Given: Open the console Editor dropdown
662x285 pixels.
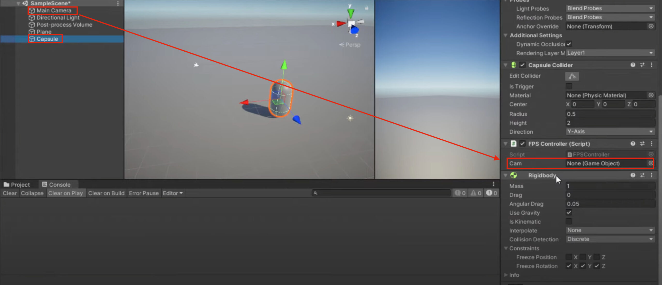Looking at the screenshot, I should point(173,193).
